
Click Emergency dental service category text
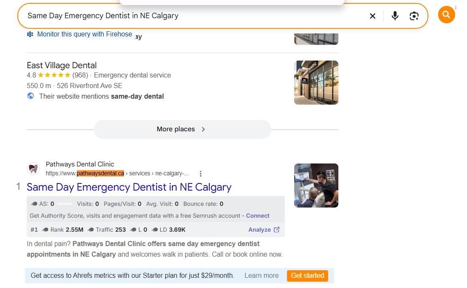point(132,75)
